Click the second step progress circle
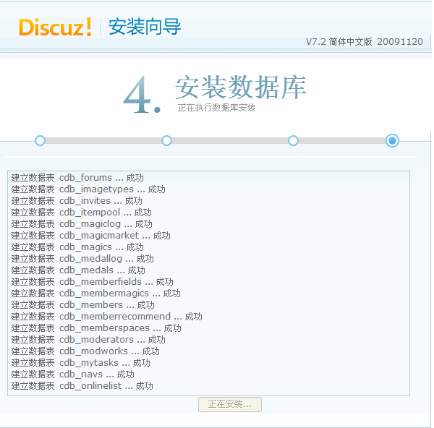This screenshot has width=434, height=428. [166, 140]
